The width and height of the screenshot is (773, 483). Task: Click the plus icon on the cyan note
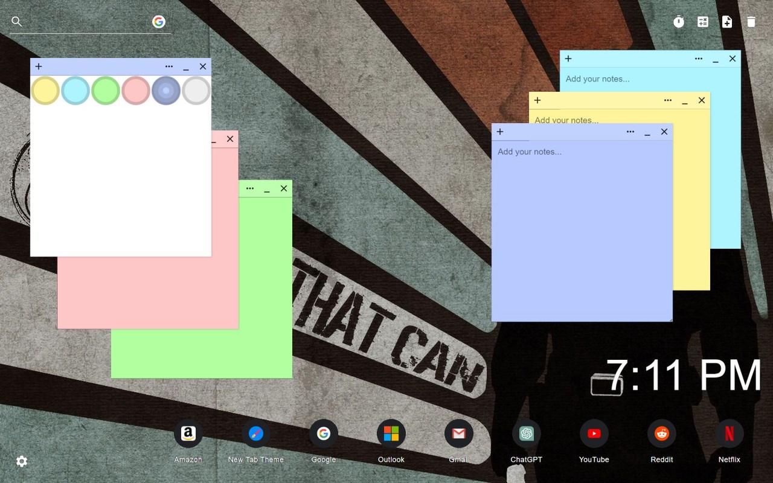click(x=568, y=59)
